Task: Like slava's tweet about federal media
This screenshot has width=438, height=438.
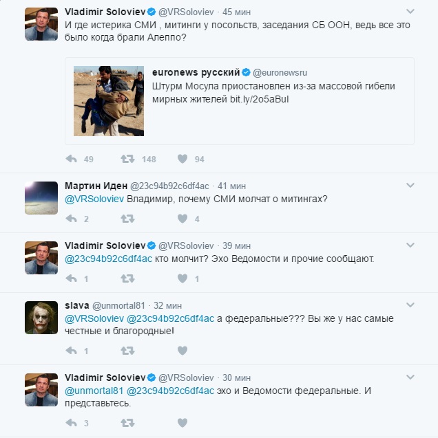Action: point(182,350)
